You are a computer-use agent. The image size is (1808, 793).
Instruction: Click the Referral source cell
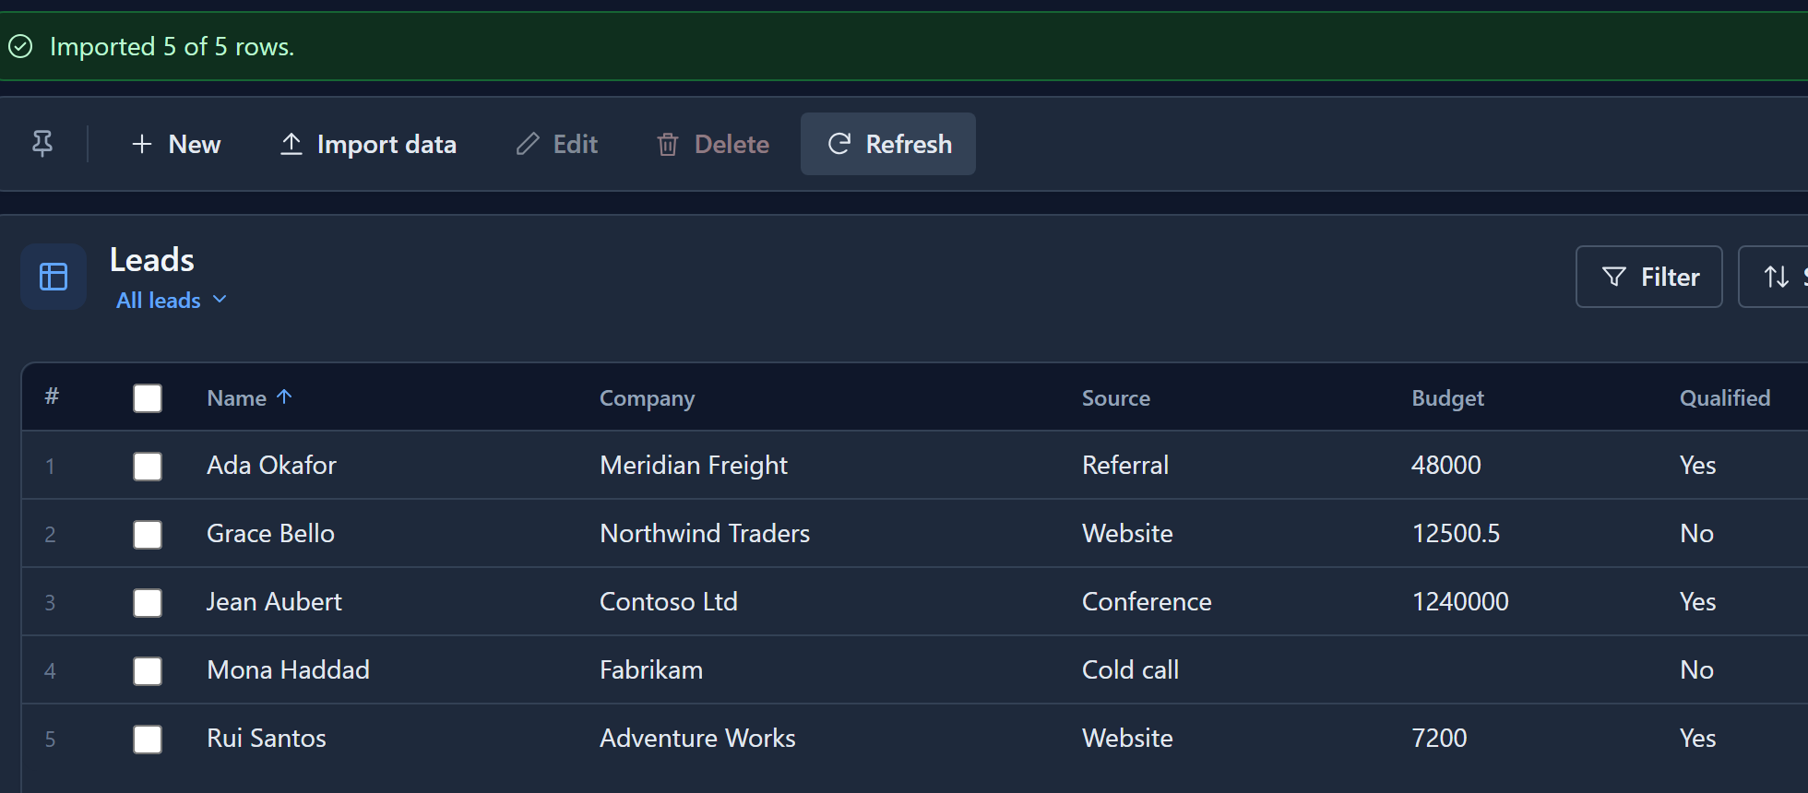coord(1125,465)
